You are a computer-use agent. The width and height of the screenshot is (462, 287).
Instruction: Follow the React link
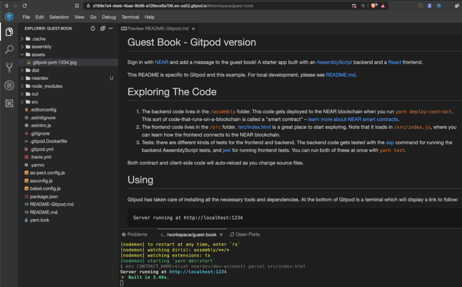click(394, 63)
